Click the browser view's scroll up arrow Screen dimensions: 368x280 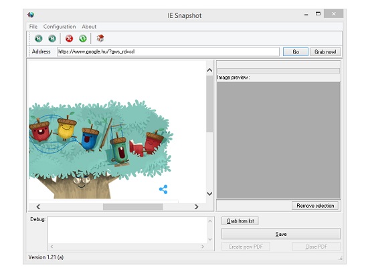pos(209,70)
